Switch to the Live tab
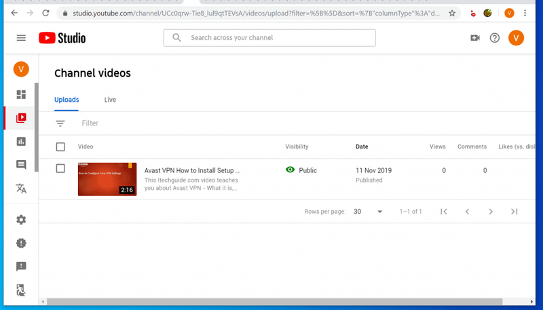 110,100
